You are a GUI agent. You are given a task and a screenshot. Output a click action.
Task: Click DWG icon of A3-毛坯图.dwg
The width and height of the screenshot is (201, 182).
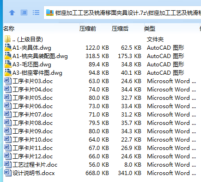pyautogui.click(x=8, y=64)
